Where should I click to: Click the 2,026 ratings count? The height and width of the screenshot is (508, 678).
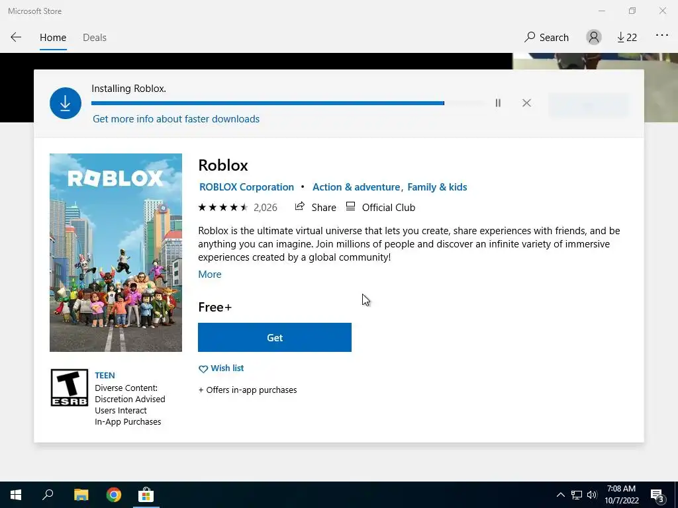265,208
